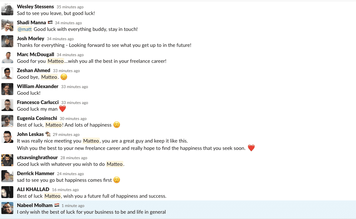Click the 34 minutes ago timestamp of Marc McDougall

[x=70, y=55]
